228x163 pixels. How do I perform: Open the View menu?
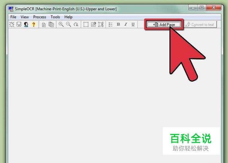coord(25,17)
